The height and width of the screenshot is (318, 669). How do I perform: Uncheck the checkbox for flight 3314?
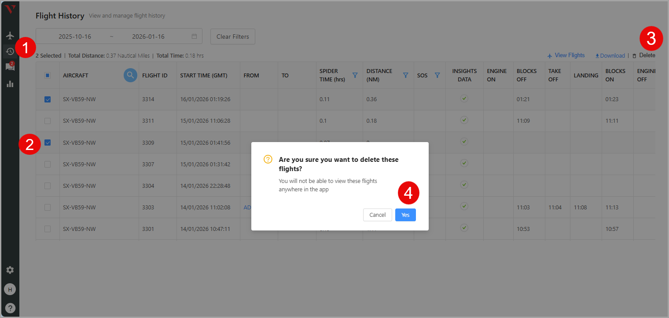[48, 99]
